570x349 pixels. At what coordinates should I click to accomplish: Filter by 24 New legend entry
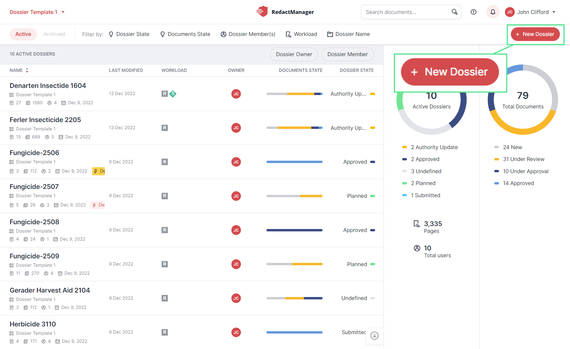[508, 147]
